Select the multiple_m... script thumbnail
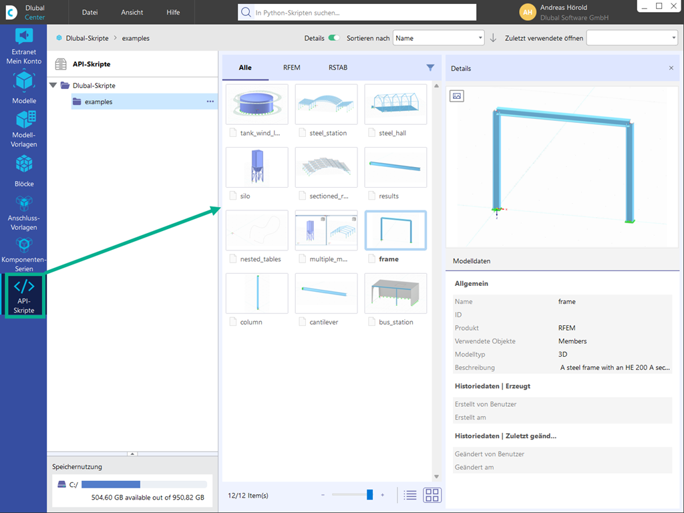The image size is (684, 513). tap(326, 230)
